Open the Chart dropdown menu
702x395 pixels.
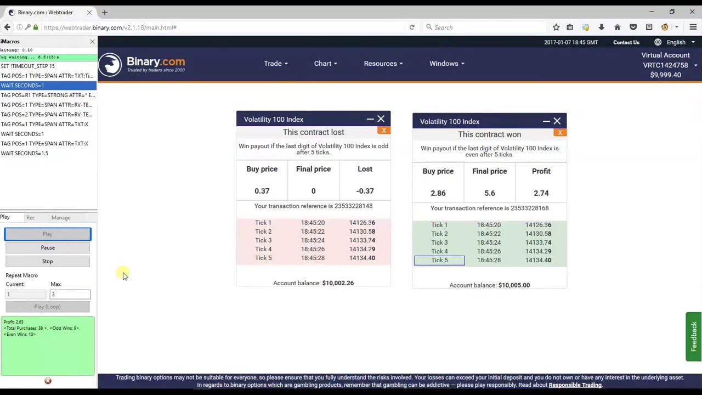(x=325, y=64)
